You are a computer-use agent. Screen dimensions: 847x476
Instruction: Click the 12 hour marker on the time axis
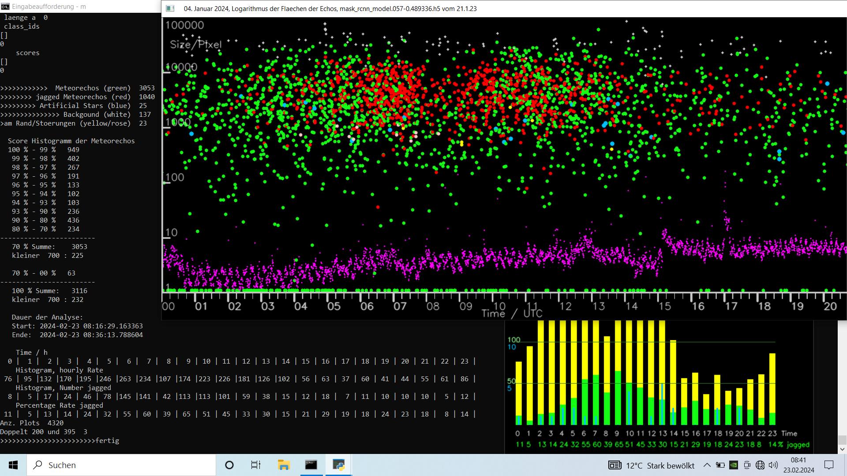[565, 306]
